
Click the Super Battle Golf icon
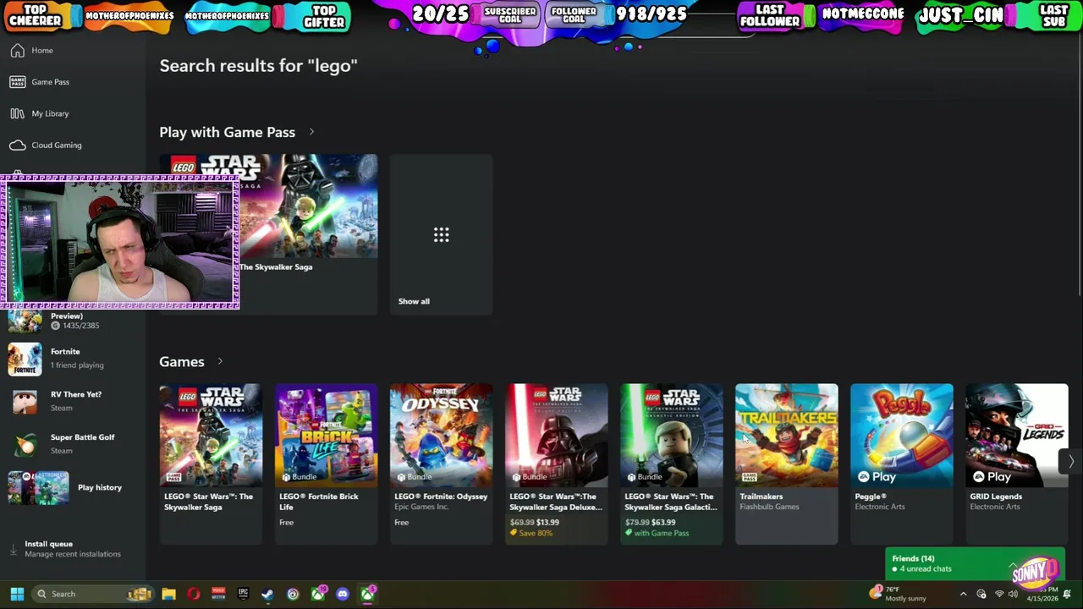tap(25, 444)
